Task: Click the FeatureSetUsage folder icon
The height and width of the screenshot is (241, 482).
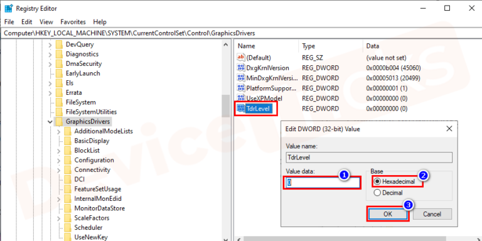Action: (68, 189)
